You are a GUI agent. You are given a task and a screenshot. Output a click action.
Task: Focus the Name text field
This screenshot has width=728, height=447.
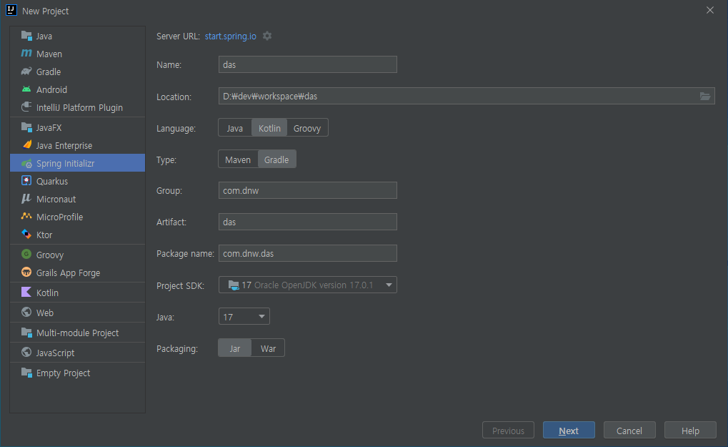pyautogui.click(x=307, y=64)
